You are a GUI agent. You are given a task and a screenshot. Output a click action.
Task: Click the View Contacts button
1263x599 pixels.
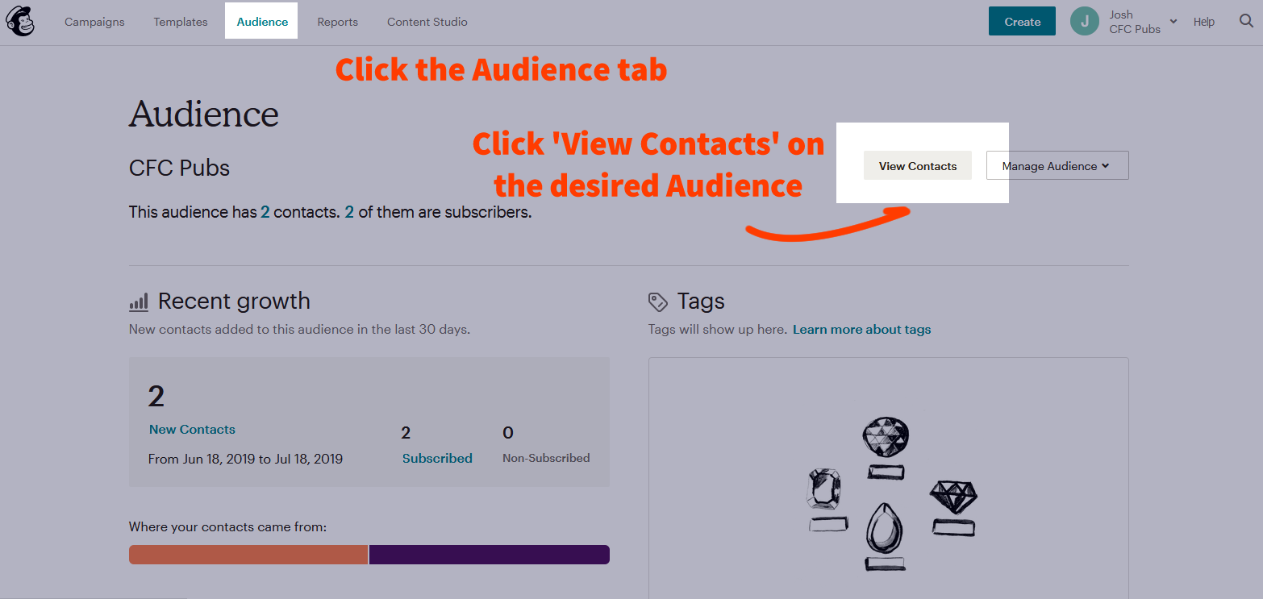[x=917, y=166]
